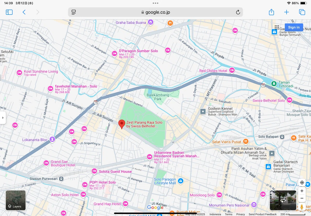Open the Solo Paragon Lifestyle Mall marker
This screenshot has height=216, width=311.
coord(181,181)
